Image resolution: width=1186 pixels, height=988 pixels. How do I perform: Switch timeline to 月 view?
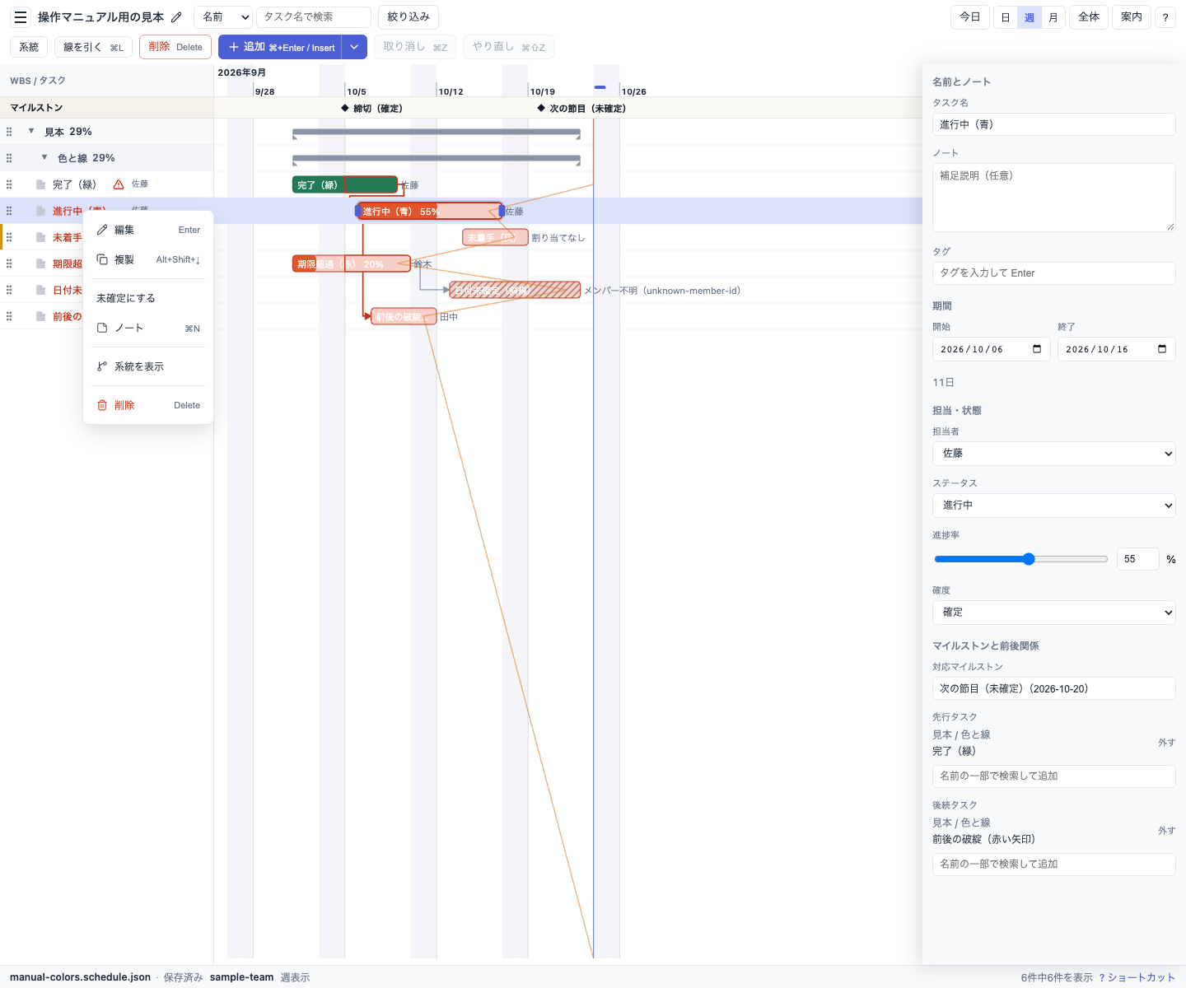tap(1053, 17)
